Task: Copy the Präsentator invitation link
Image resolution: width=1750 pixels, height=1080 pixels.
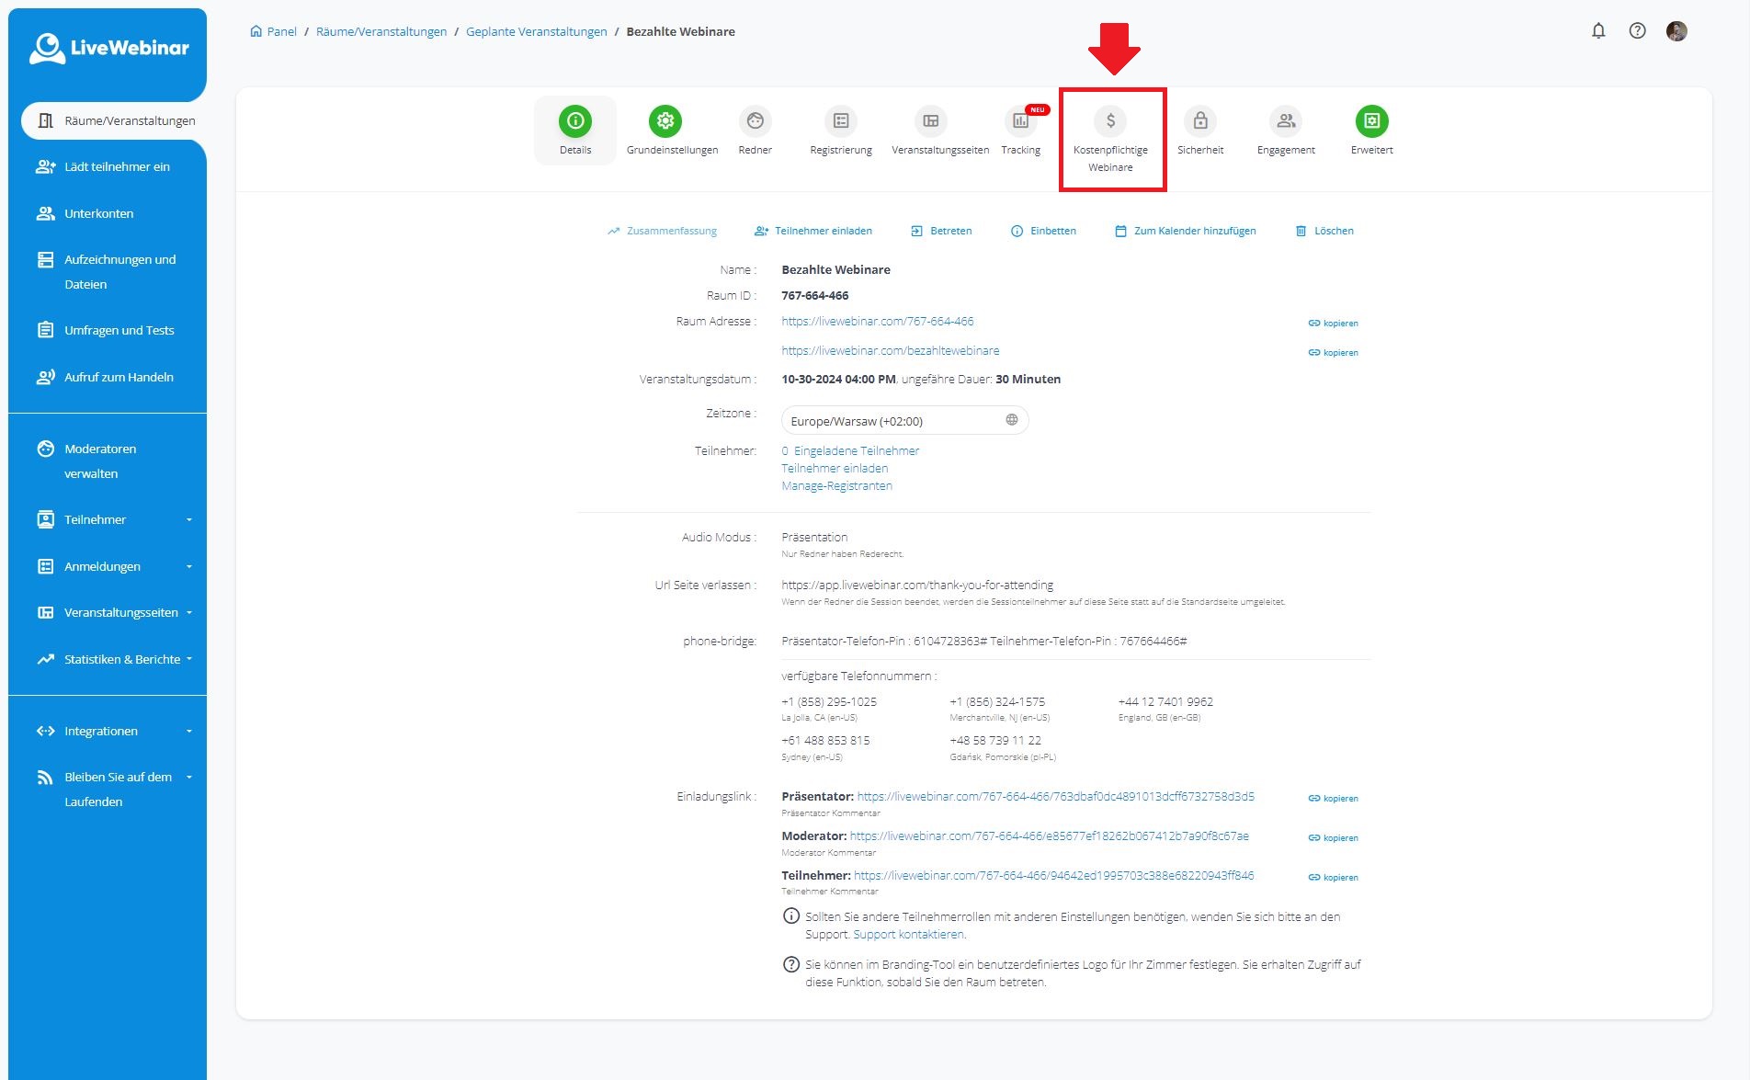Action: click(1333, 799)
